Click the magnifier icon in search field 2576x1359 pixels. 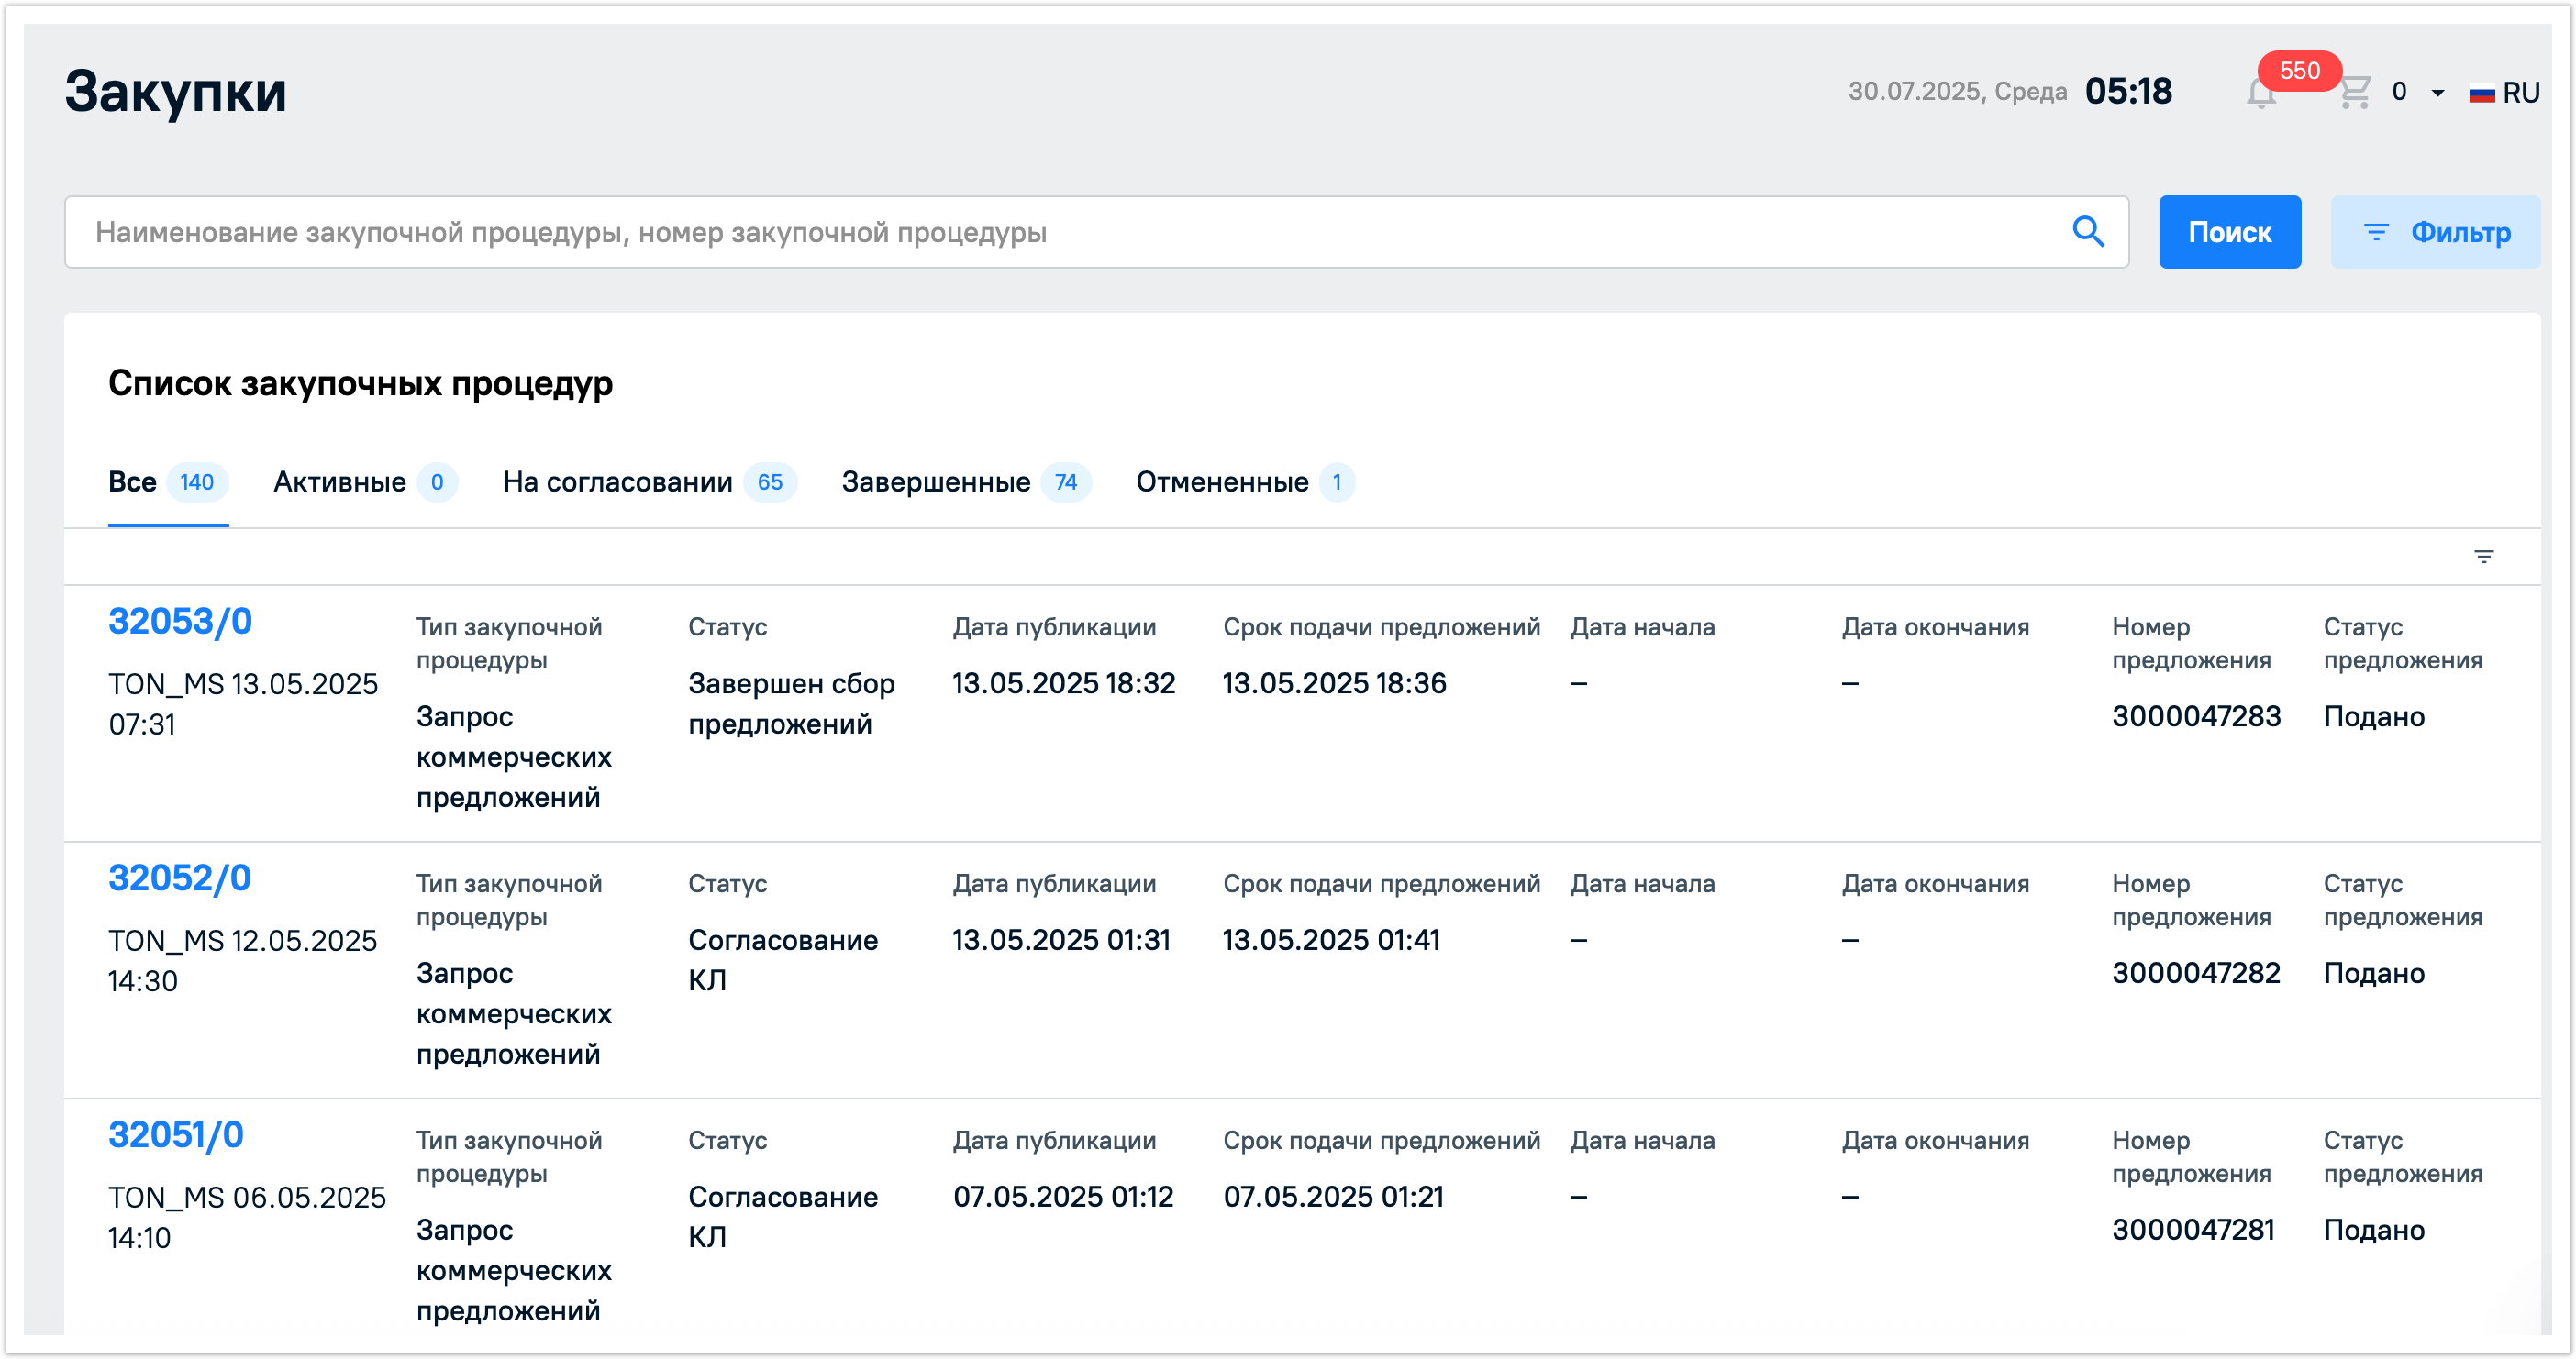click(x=2088, y=232)
